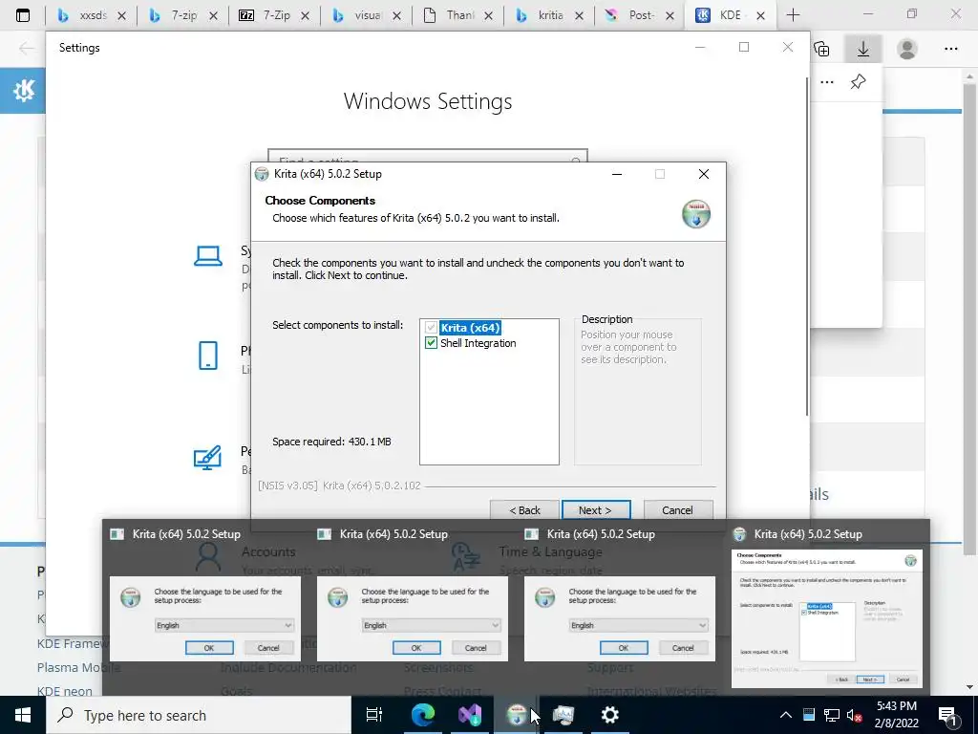978x734 pixels.
Task: Pin the downloads flyout
Action: [x=858, y=82]
